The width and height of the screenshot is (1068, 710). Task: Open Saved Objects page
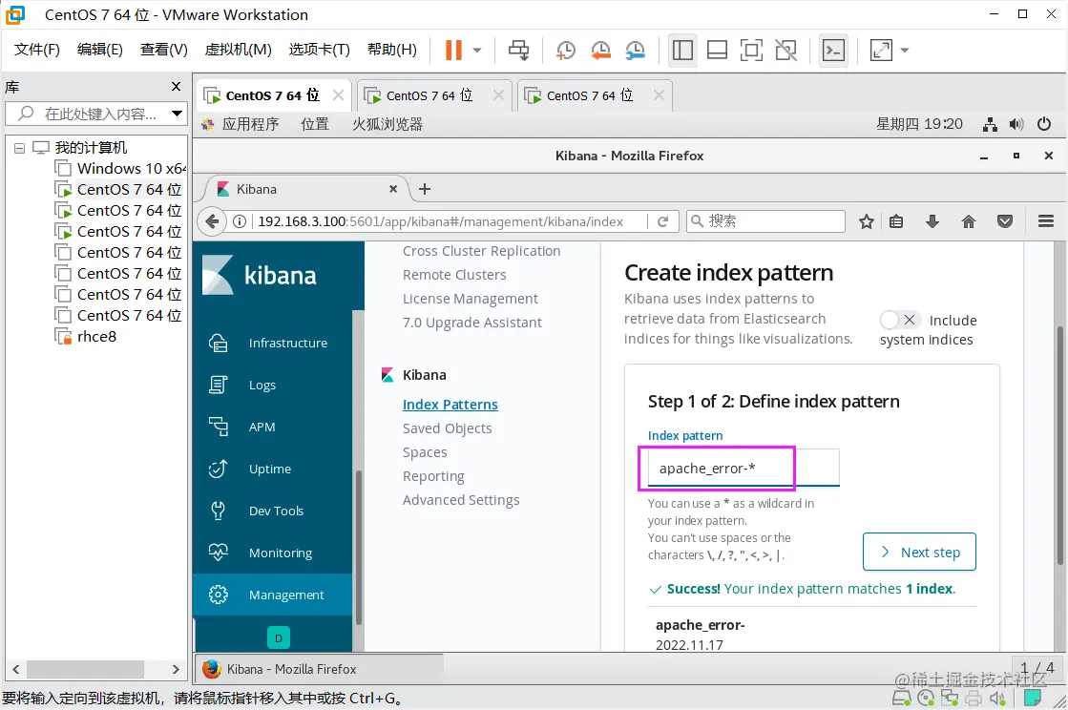(x=447, y=428)
